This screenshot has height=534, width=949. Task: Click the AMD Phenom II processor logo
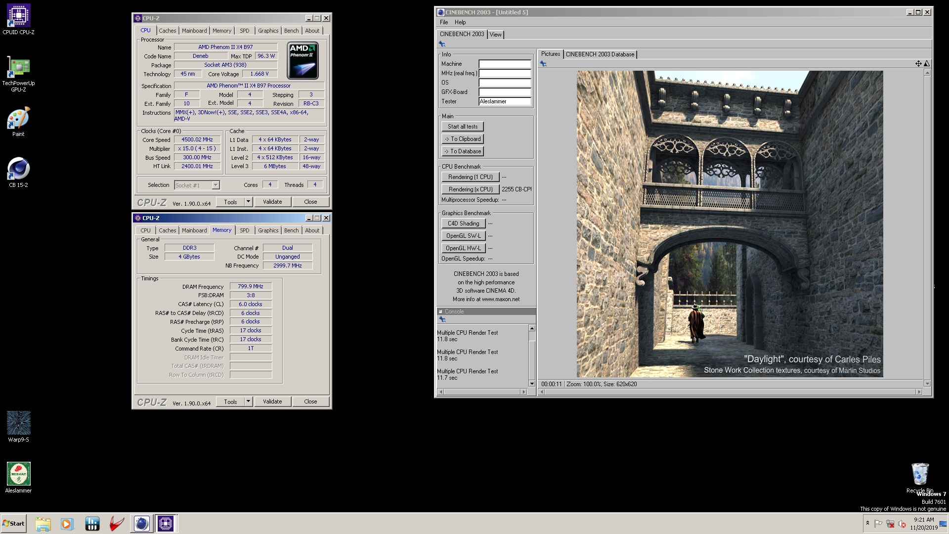point(303,60)
